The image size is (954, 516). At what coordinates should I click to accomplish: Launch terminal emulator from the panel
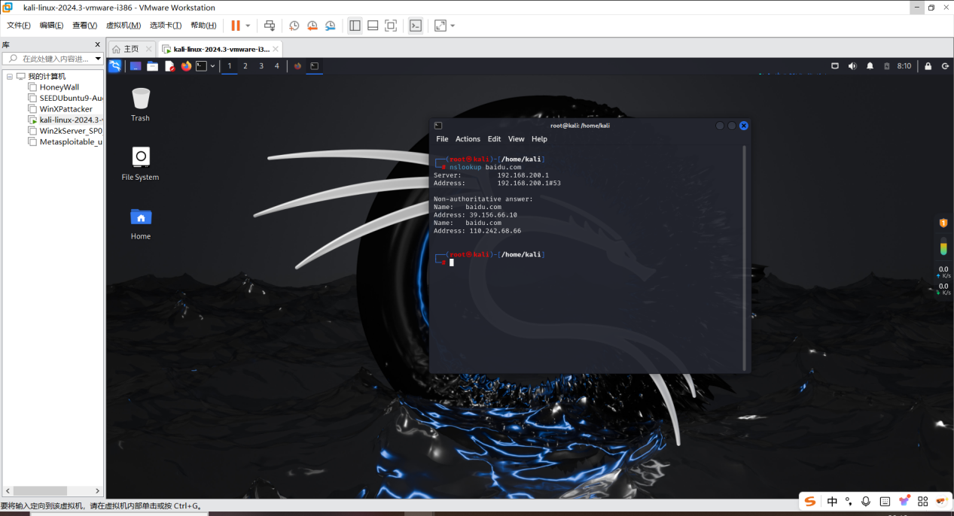click(x=201, y=66)
